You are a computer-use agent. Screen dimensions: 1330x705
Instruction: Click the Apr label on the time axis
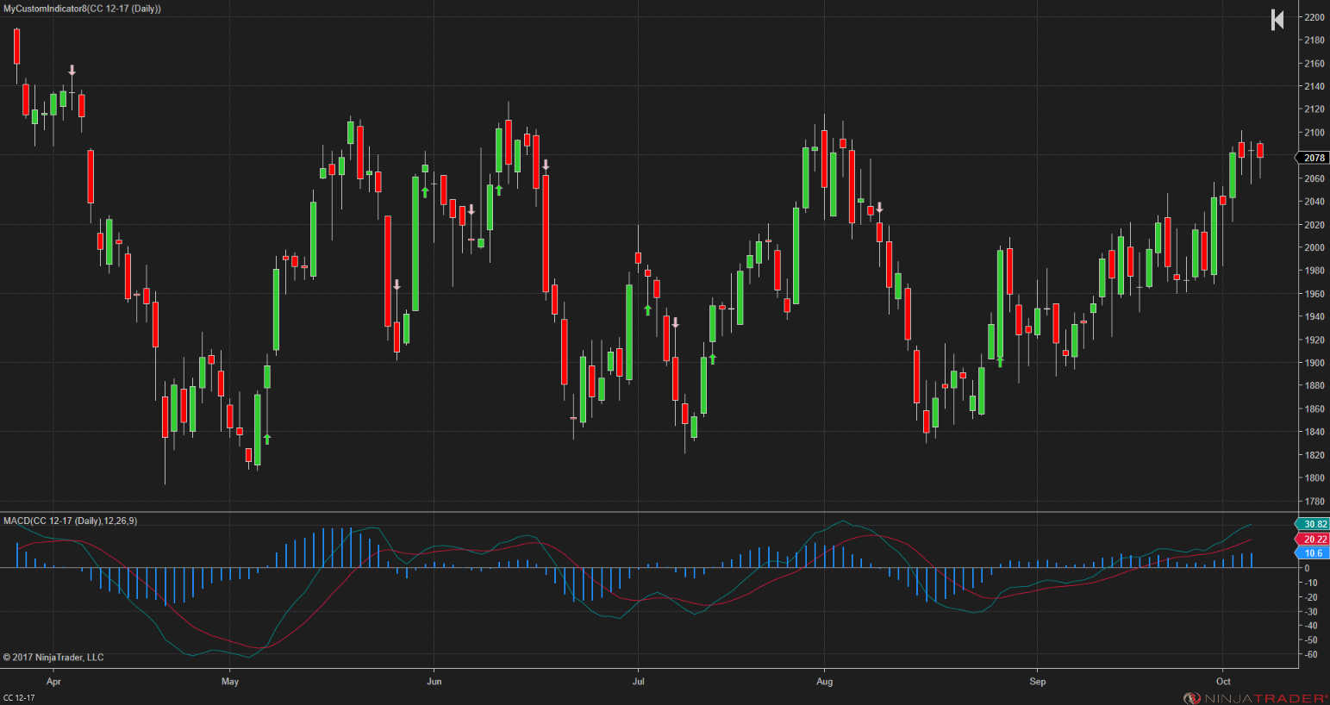point(53,681)
